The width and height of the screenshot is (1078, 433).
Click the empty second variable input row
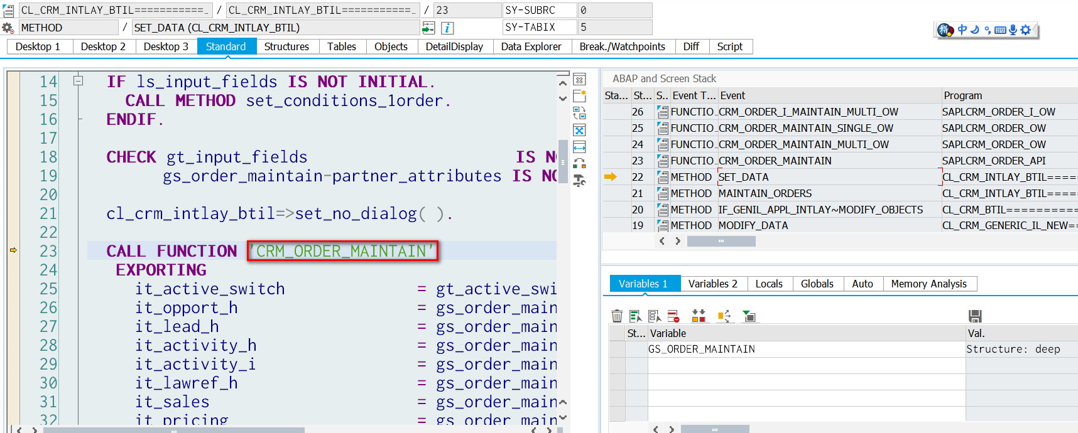pos(806,365)
